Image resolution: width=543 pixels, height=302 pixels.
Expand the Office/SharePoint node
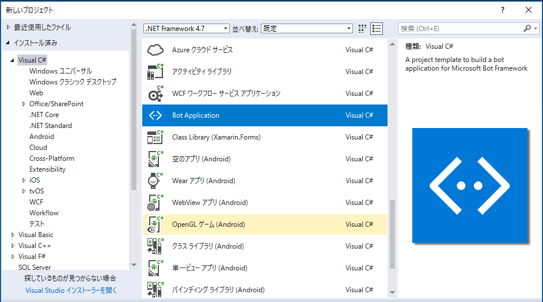point(24,104)
